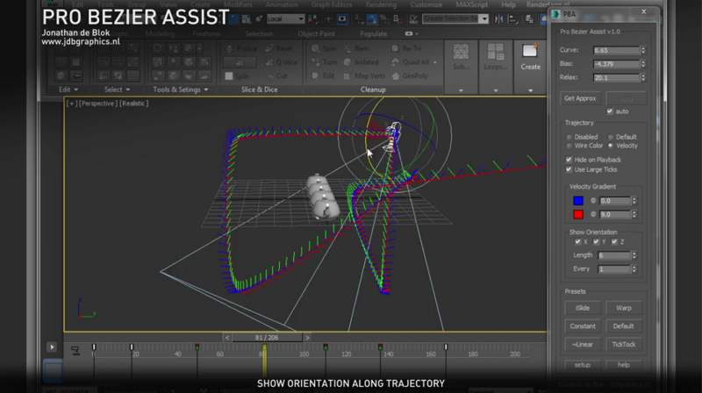Click the Isolated tool in Cleanup panel
702x393 pixels.
(x=362, y=62)
